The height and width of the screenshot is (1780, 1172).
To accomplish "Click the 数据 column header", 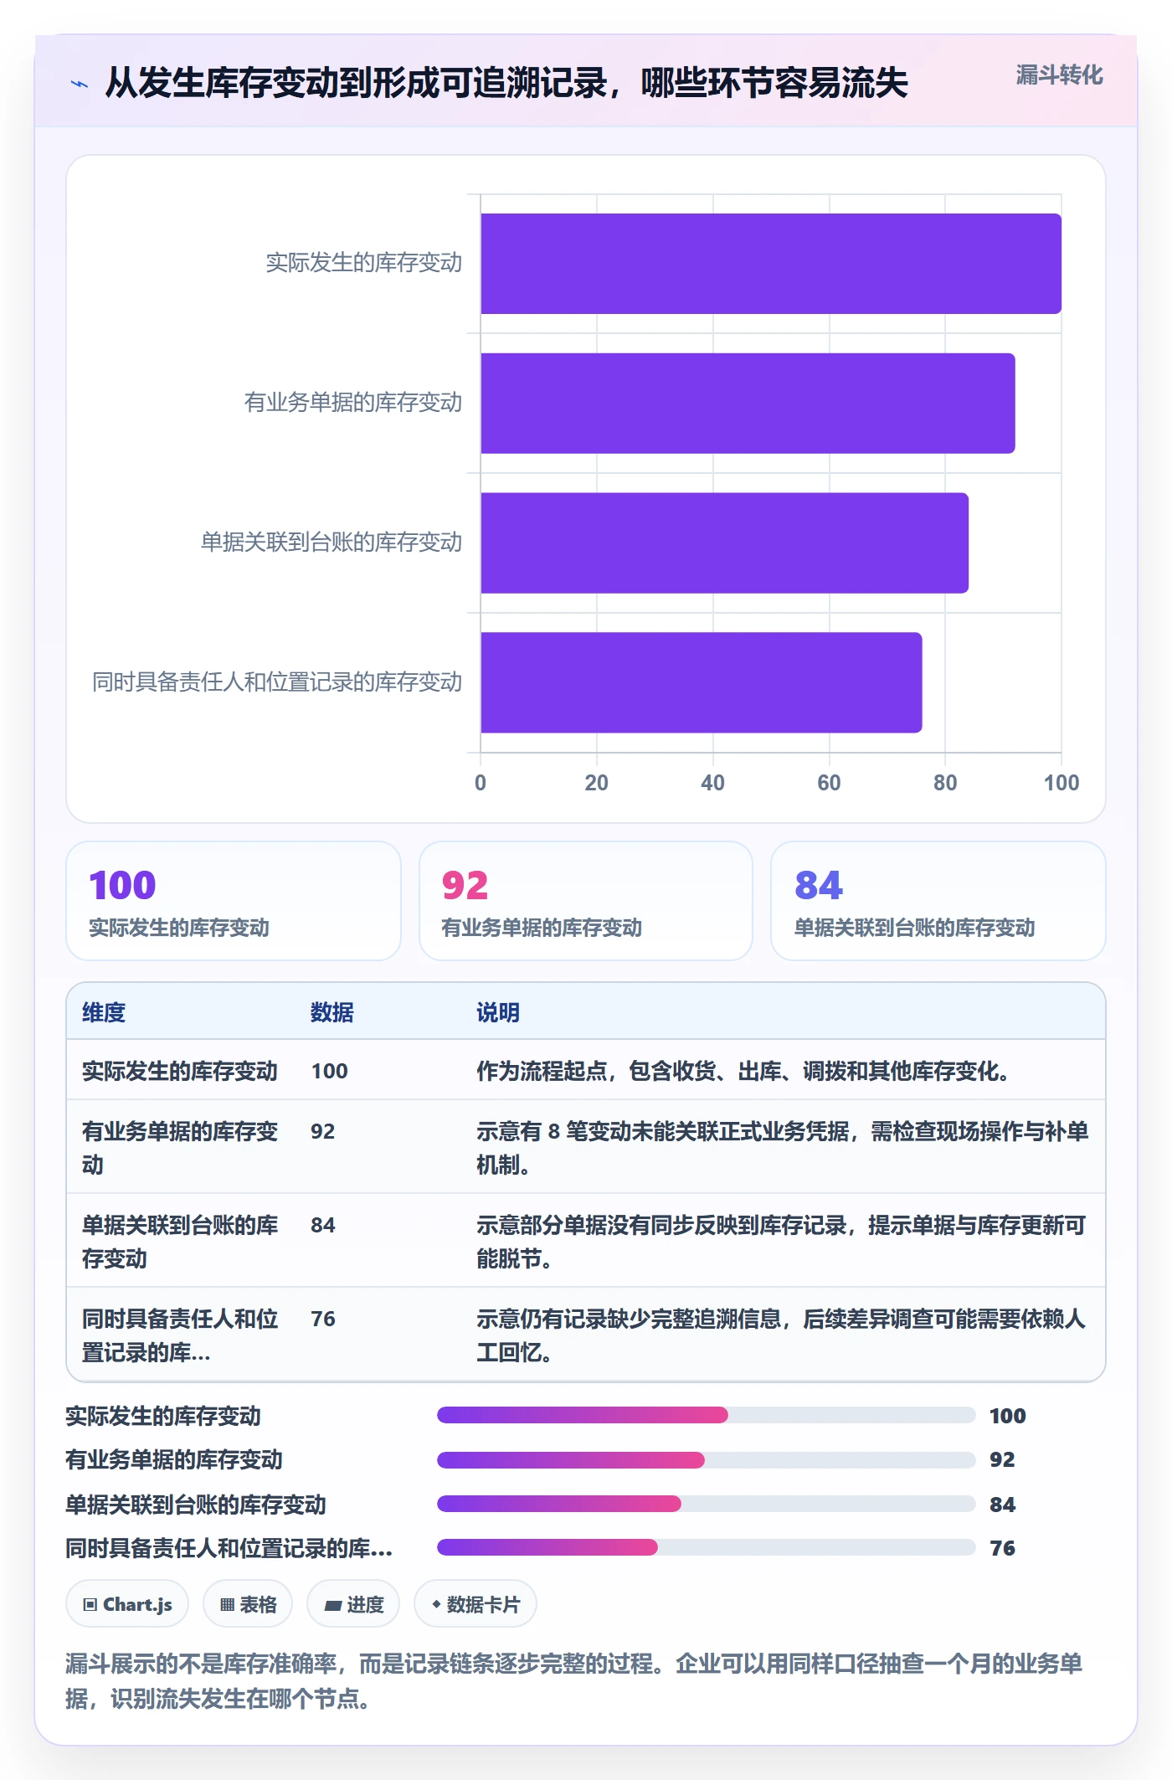I will [x=332, y=1012].
